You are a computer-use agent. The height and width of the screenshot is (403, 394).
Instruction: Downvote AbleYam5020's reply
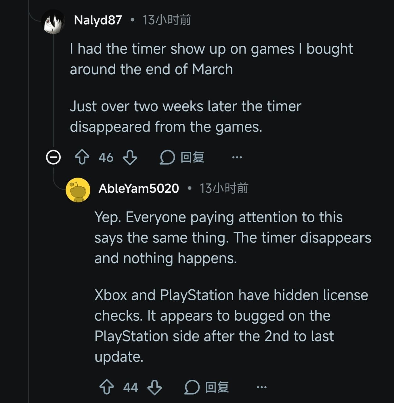click(x=155, y=387)
